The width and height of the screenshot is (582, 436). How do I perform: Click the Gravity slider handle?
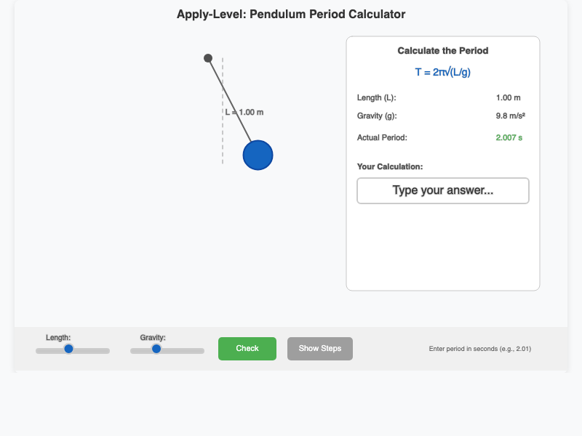[156, 350]
